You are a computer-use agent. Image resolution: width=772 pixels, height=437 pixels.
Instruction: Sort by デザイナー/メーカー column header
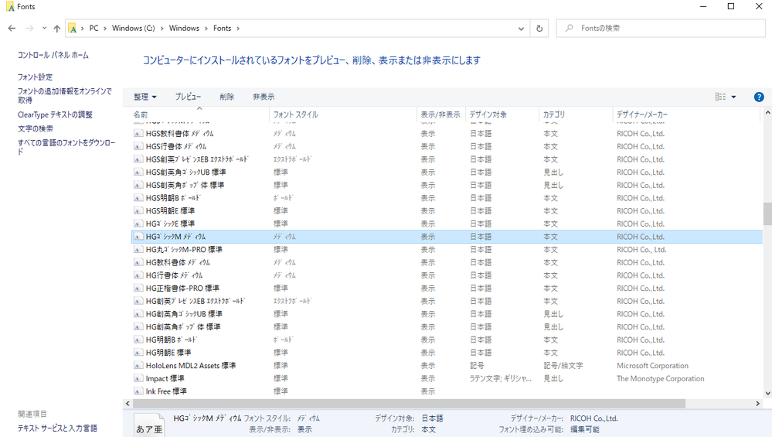642,114
